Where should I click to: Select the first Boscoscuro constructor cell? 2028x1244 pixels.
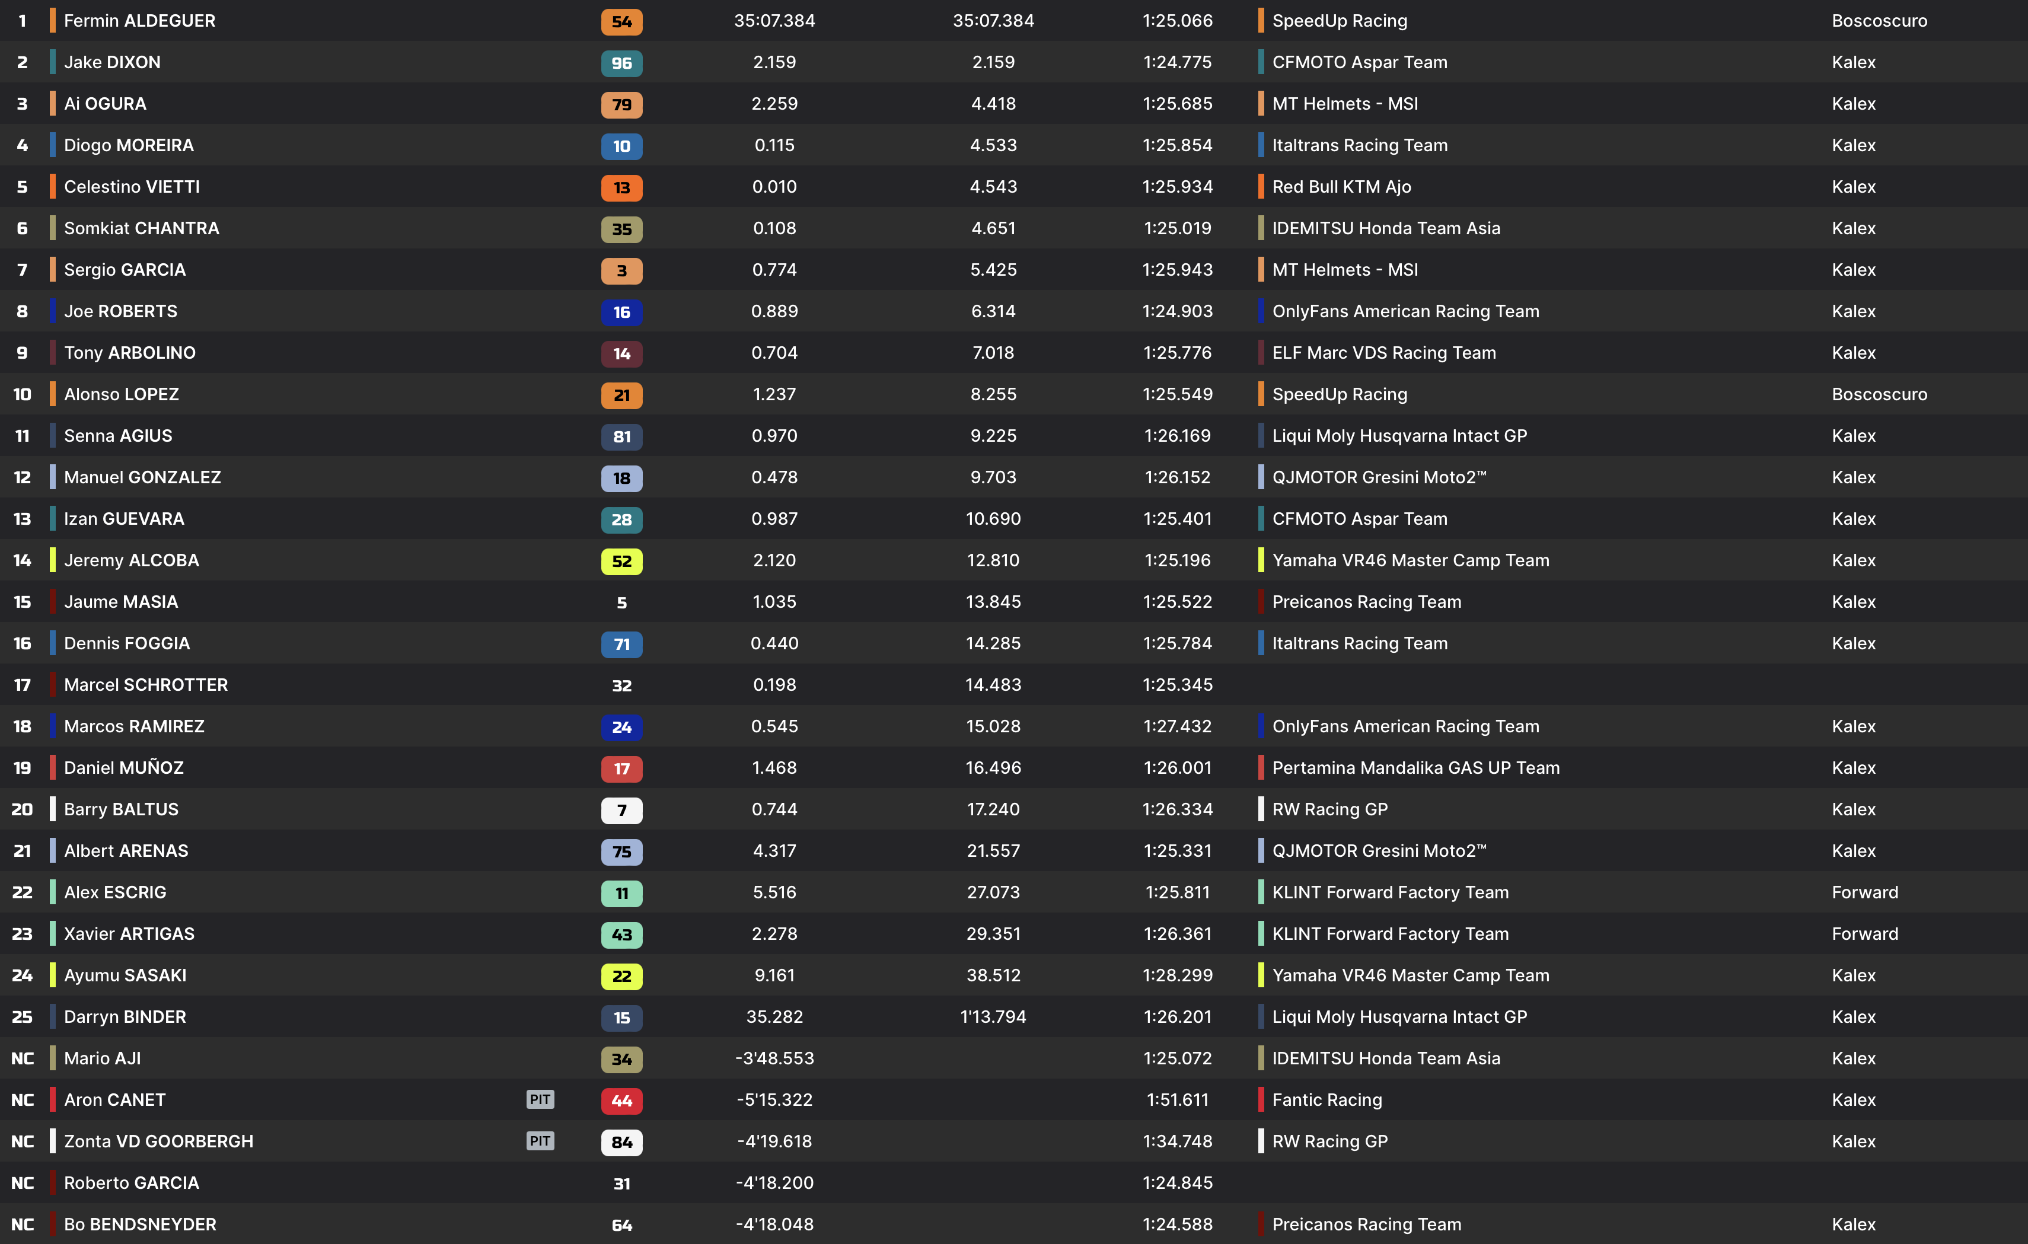tap(1879, 21)
